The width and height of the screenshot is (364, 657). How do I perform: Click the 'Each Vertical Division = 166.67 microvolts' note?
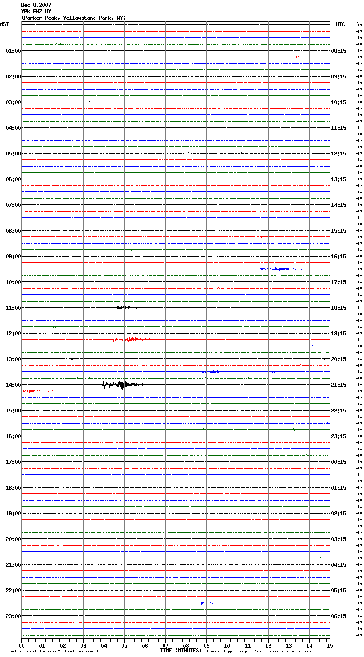(55, 651)
